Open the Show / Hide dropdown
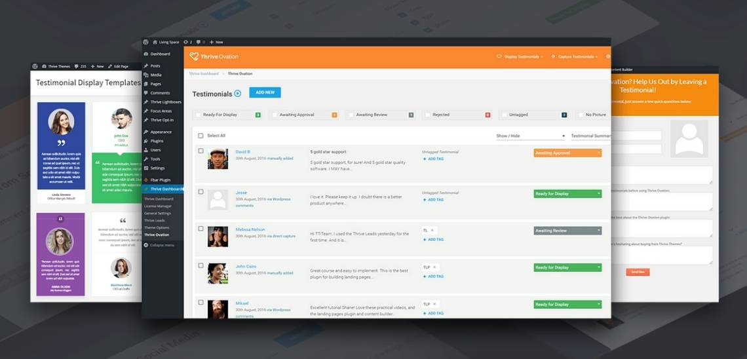 coord(530,136)
